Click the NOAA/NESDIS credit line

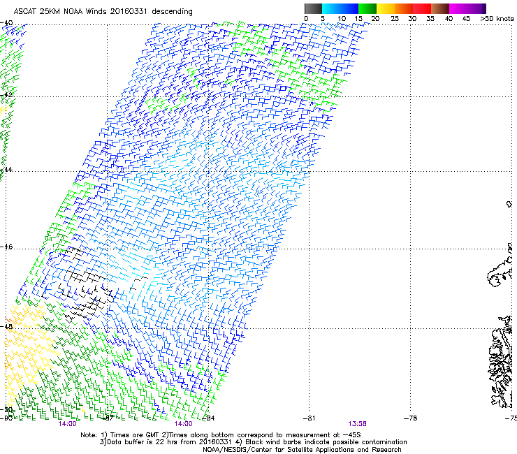302,450
